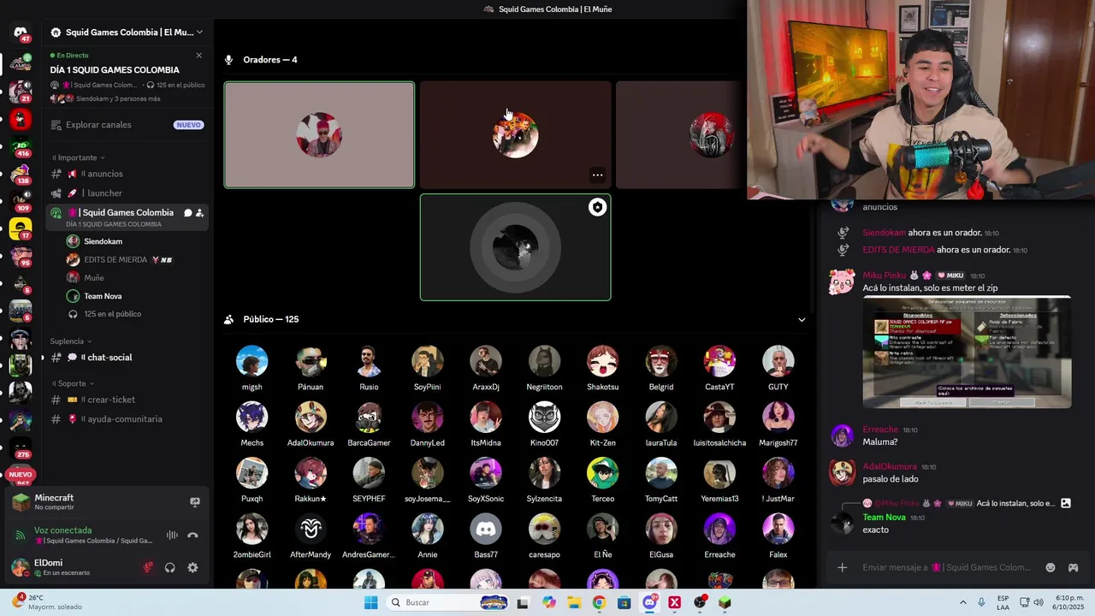Screen dimensions: 1095x616
Task: Show hidden system tray icons chevron
Action: coord(963,602)
